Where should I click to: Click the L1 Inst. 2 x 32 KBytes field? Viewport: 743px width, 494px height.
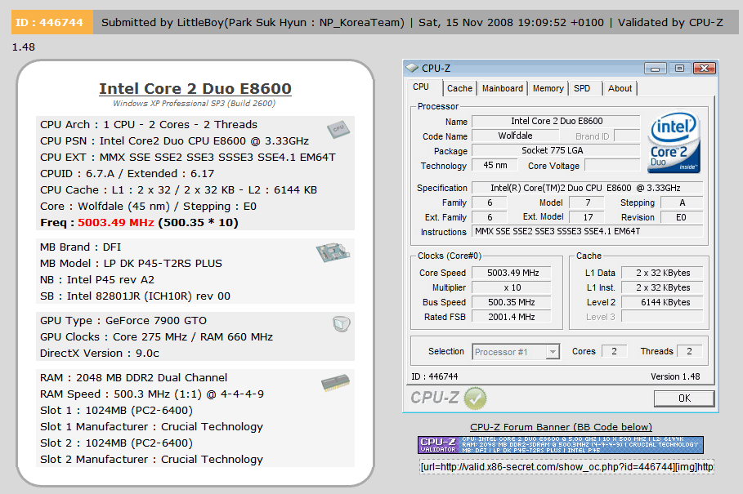click(x=662, y=287)
